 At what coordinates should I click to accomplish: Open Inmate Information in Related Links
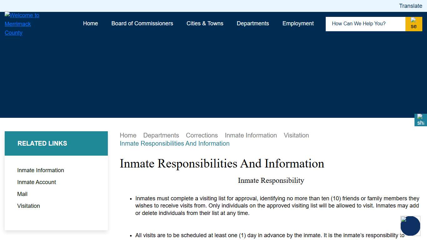point(41,170)
